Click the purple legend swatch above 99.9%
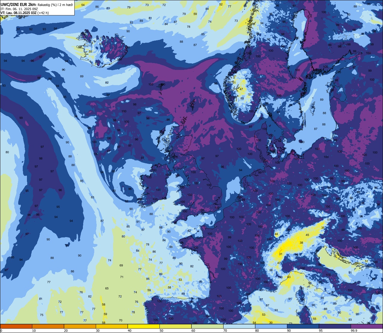 point(367,326)
